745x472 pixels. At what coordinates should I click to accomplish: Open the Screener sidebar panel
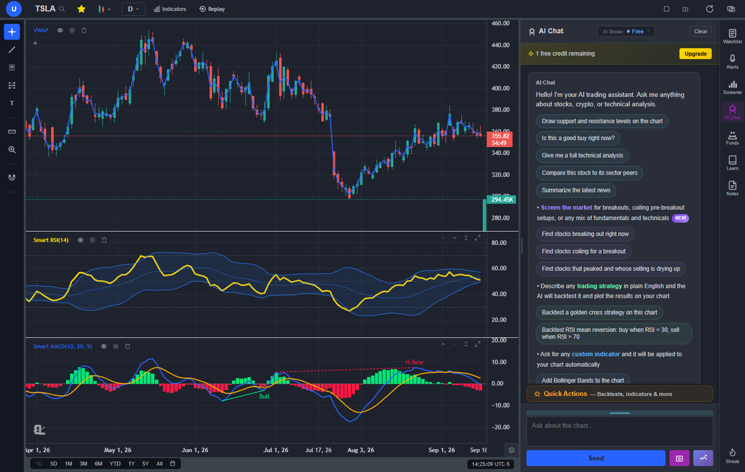click(732, 87)
